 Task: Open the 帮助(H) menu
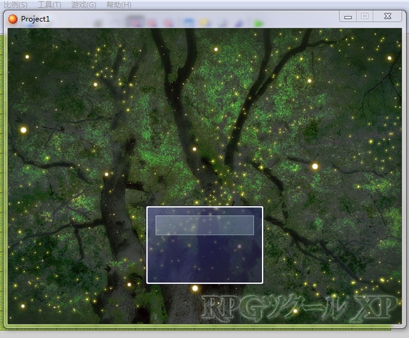[x=119, y=5]
